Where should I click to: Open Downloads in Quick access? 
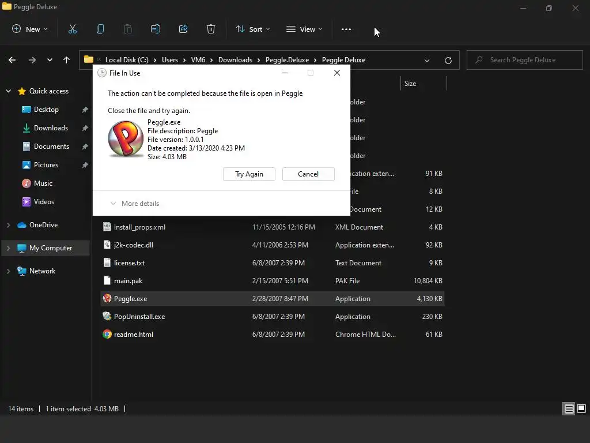(51, 128)
